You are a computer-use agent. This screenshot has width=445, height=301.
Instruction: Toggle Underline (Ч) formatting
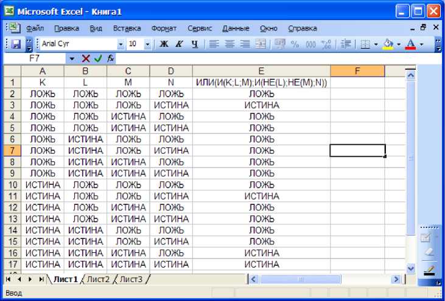tap(194, 44)
